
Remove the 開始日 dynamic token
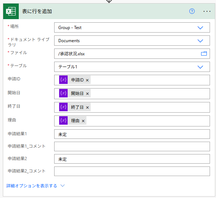pos(87,94)
